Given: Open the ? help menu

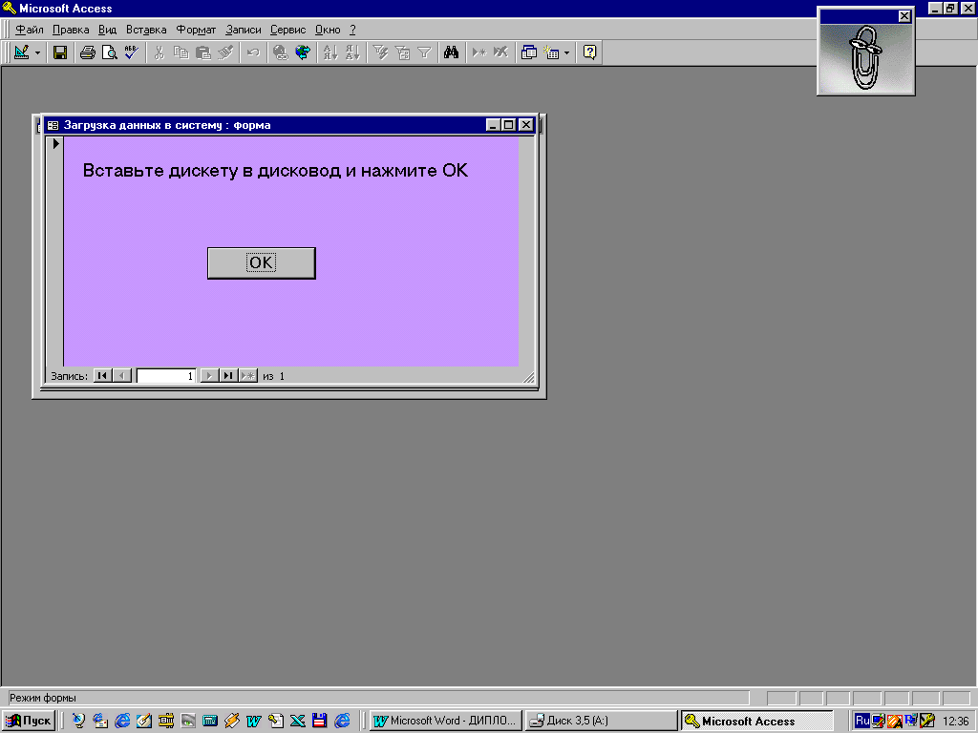Looking at the screenshot, I should 352,30.
